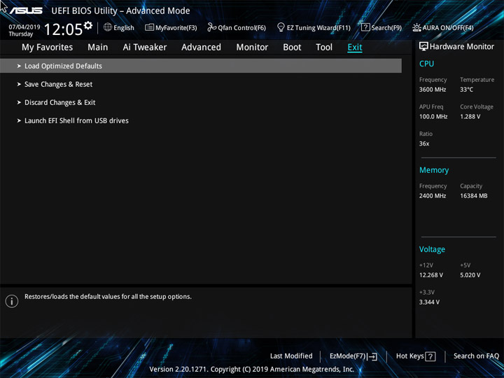Show the Hot Keys list
Image resolution: width=504 pixels, height=378 pixels.
[409, 356]
